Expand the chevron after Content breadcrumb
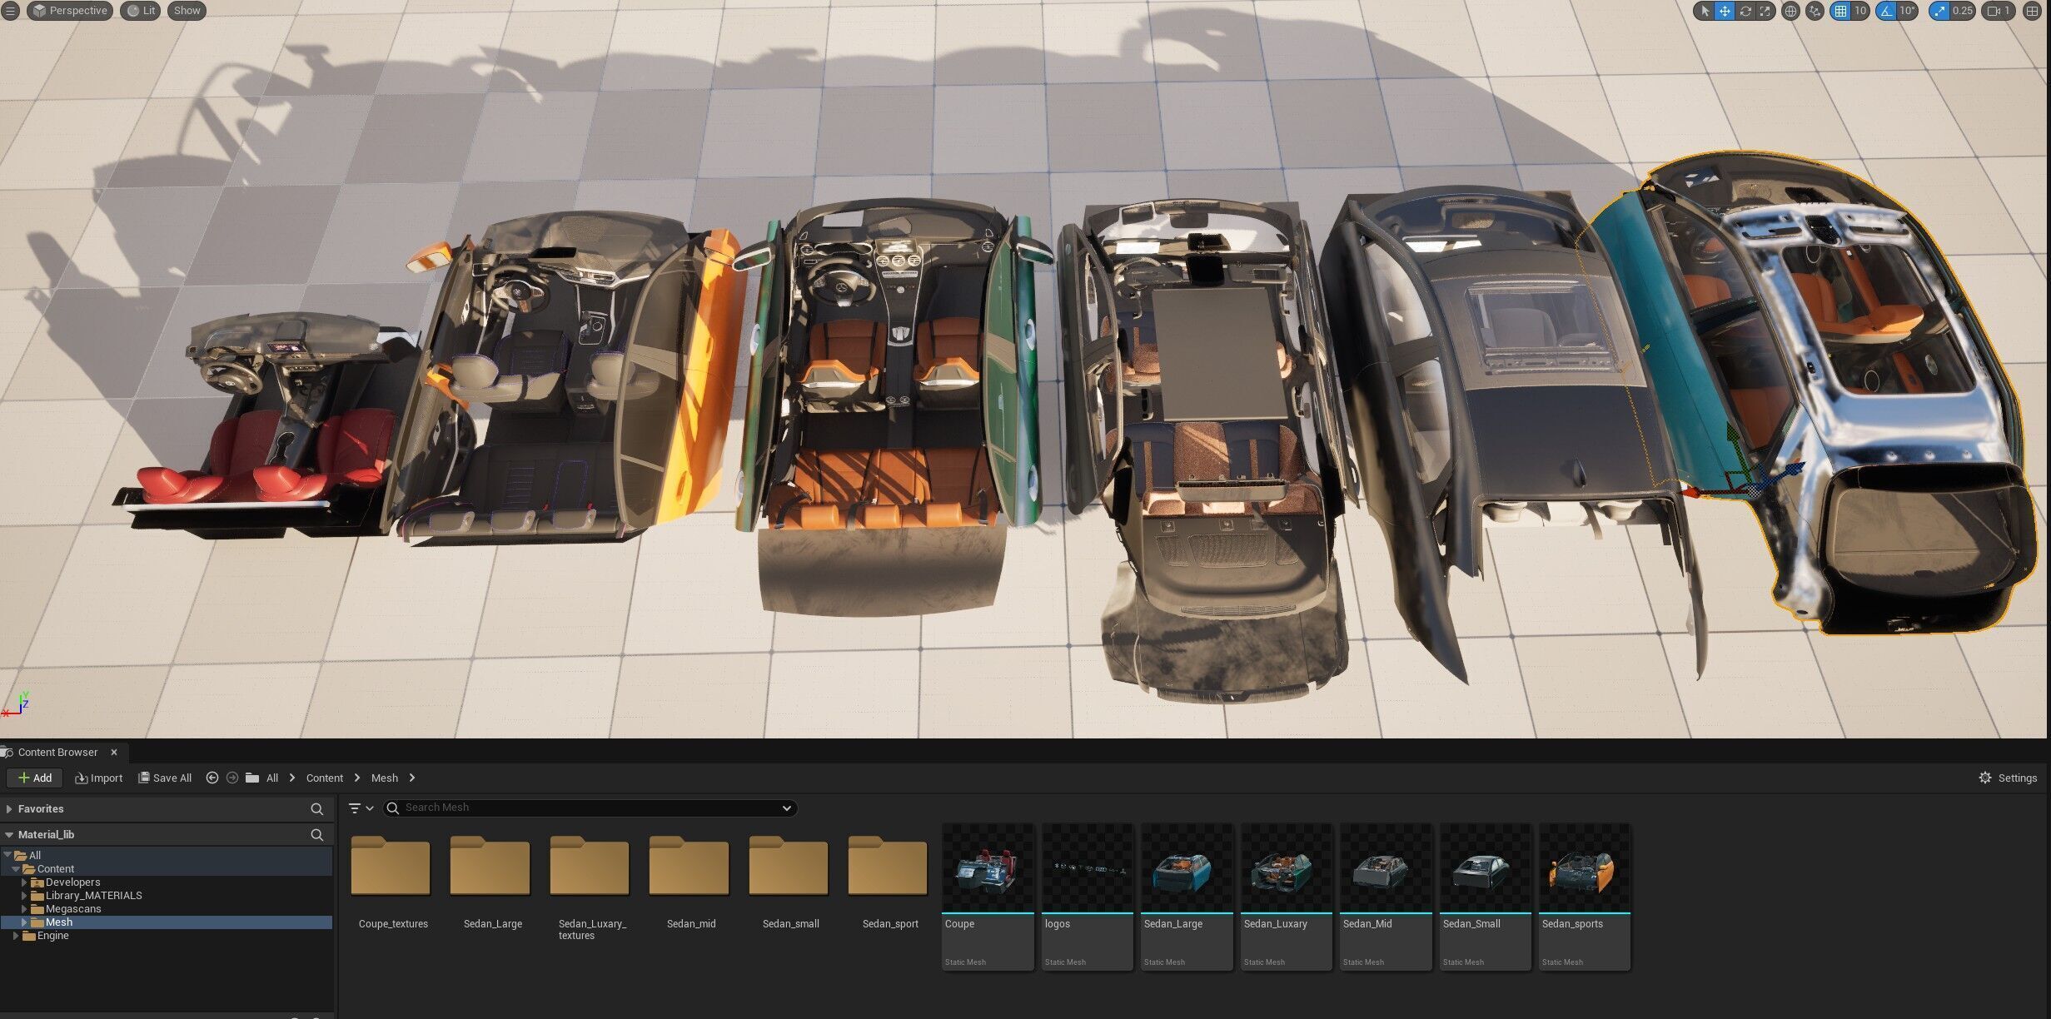Screen dimensions: 2051x1019 (x=357, y=778)
